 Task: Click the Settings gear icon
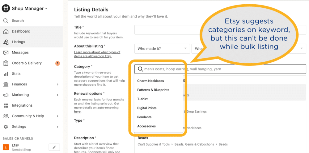[x=6, y=127]
